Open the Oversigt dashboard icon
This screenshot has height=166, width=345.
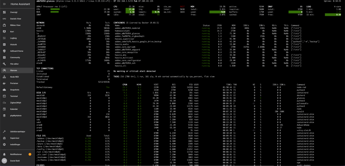click(x=4, y=12)
